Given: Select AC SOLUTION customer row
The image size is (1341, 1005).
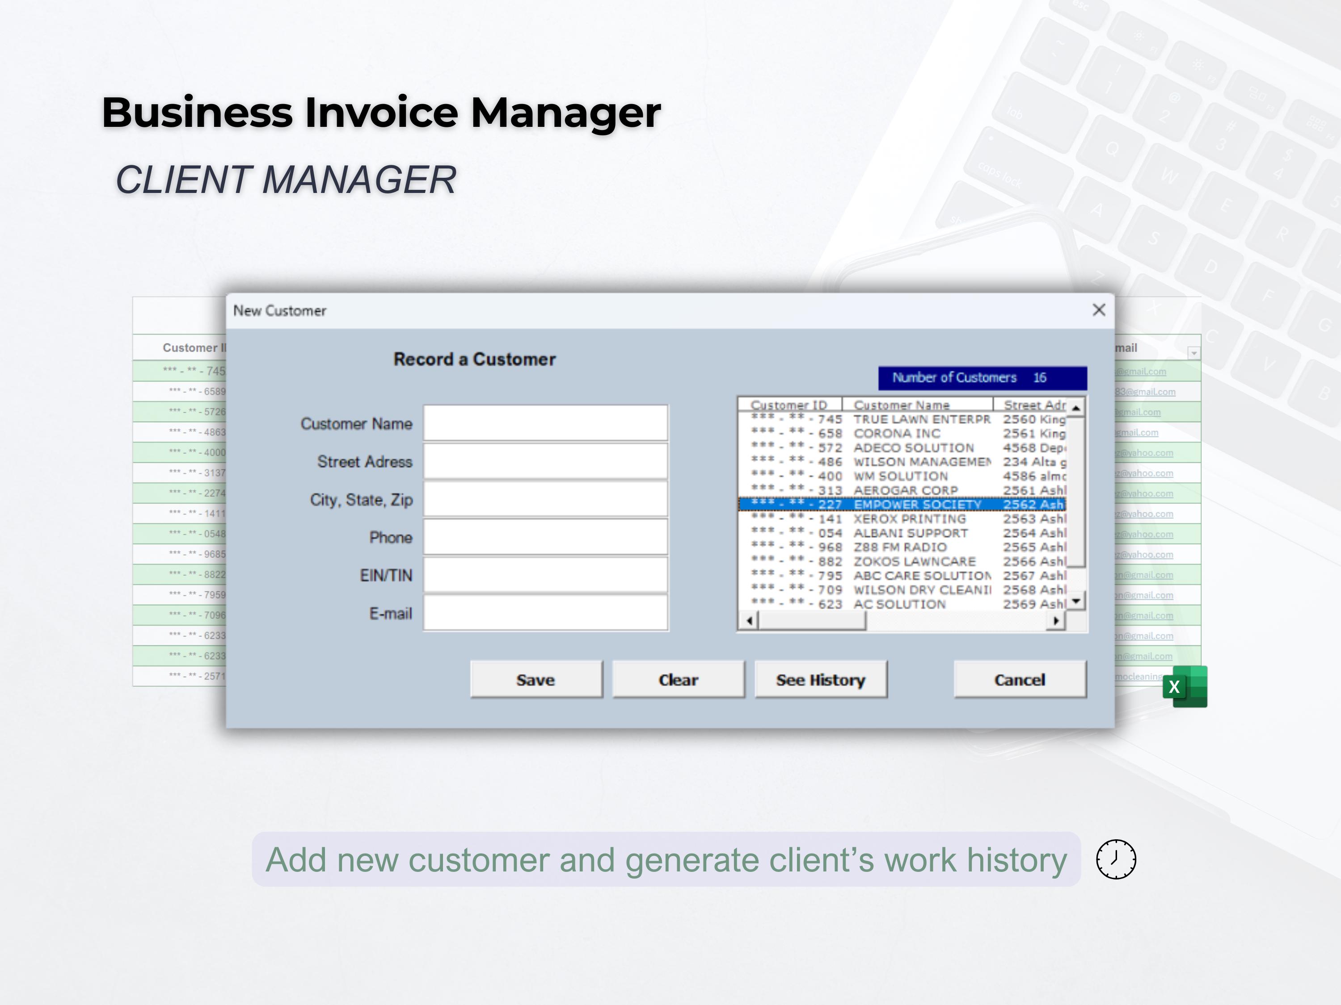Looking at the screenshot, I should click(x=902, y=604).
